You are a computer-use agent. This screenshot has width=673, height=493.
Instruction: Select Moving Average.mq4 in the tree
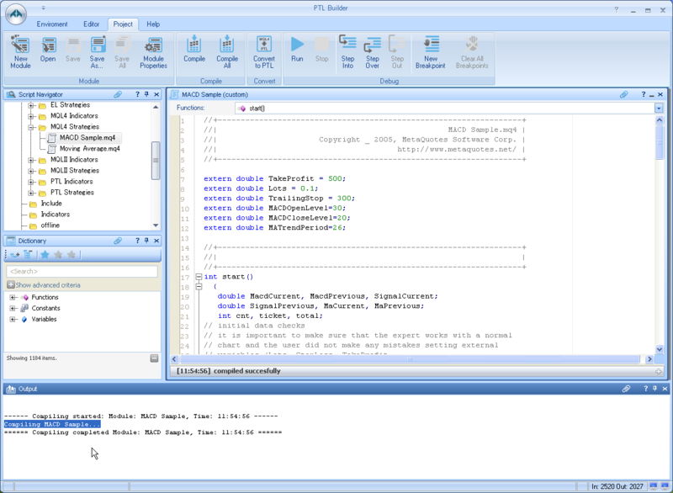[90, 148]
